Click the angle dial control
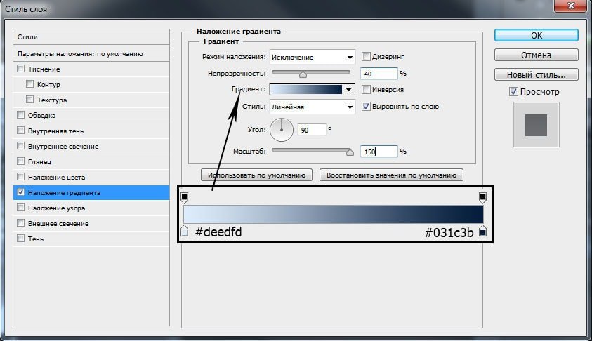This screenshot has height=341, width=592. pos(282,129)
